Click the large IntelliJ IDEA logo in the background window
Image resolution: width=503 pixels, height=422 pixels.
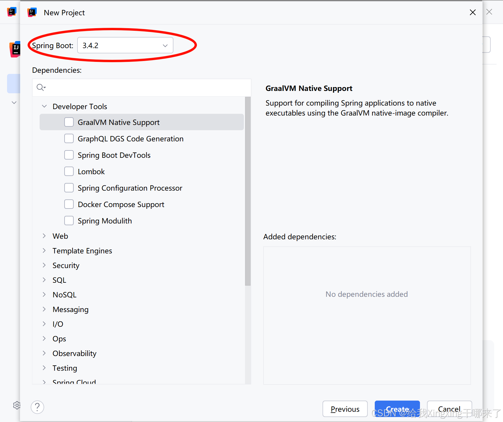[15, 49]
